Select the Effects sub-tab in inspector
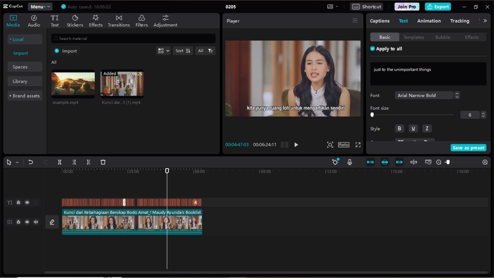Image resolution: width=494 pixels, height=278 pixels. point(472,37)
